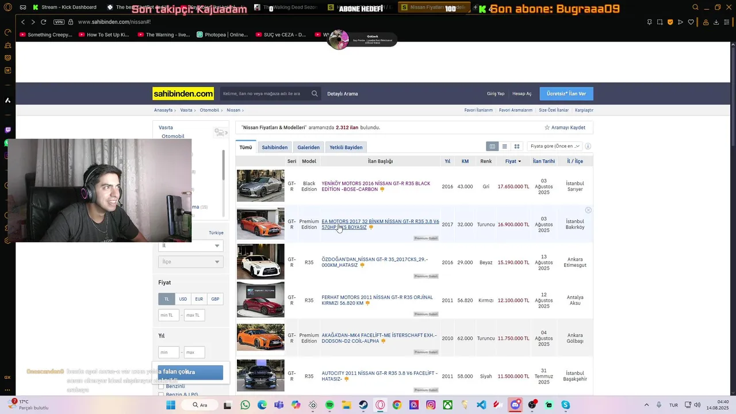Viewport: 736px width, 414px height.
Task: Open white ÖZDOĞAN GT-R listing thumbnail
Action: pos(260,262)
